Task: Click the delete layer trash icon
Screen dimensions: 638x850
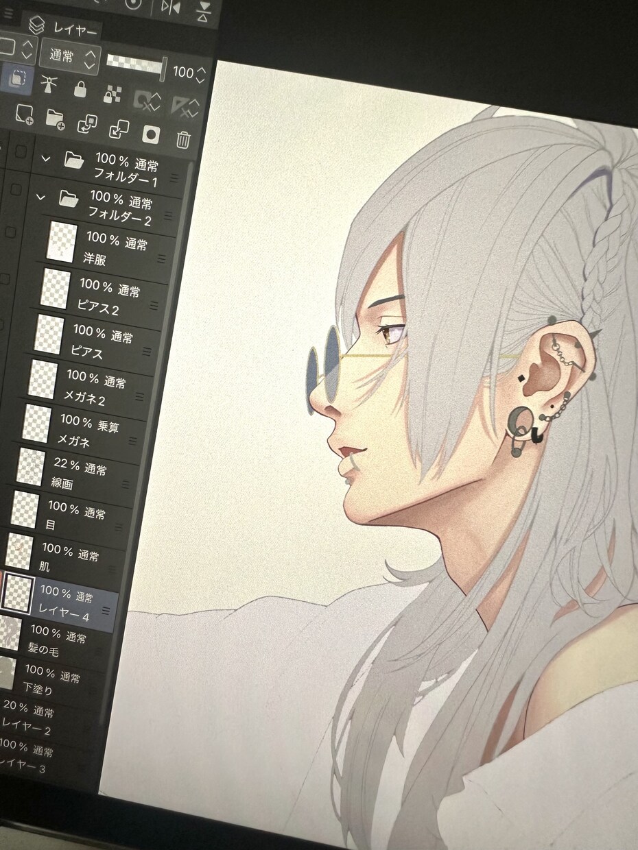Action: tap(182, 140)
